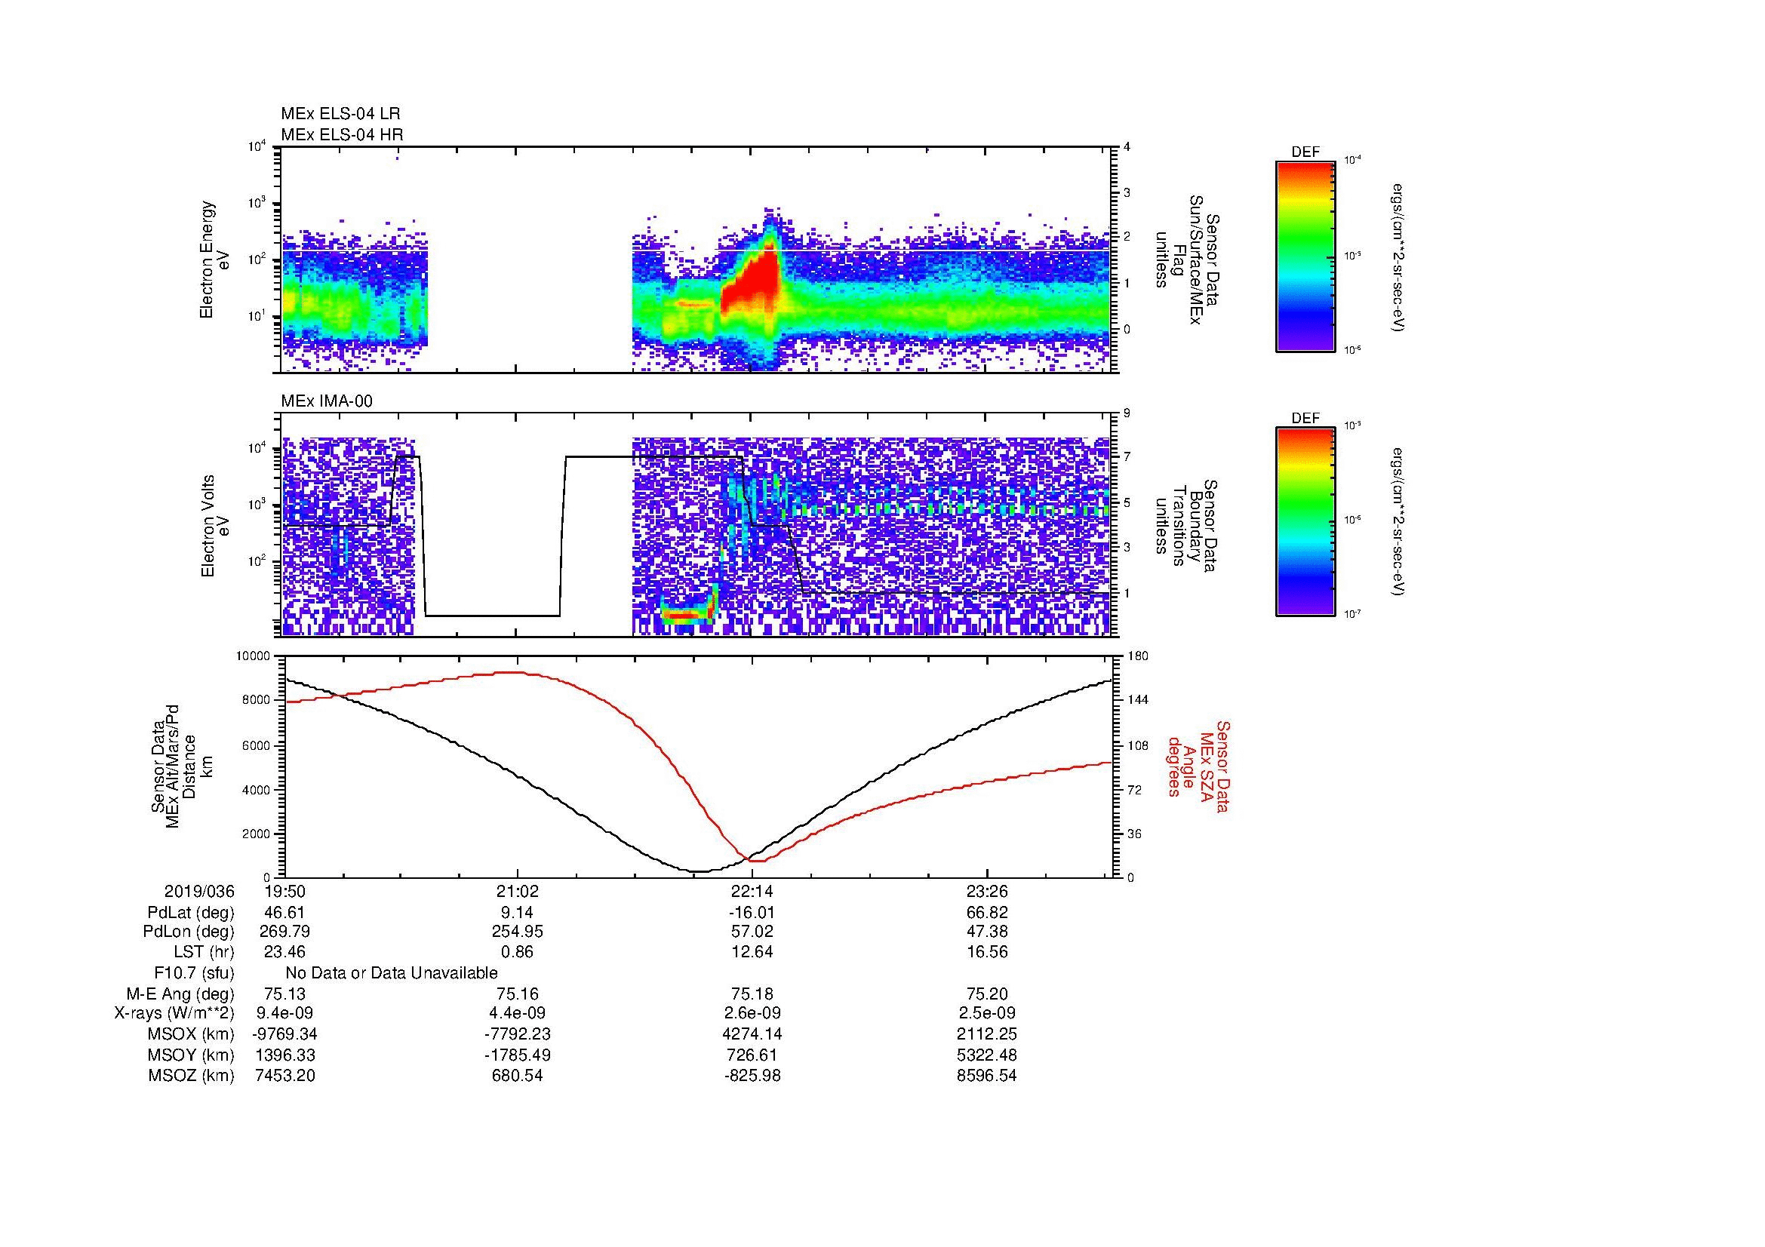Click the MSOX value -9769.34
The image size is (1765, 1247).
(284, 1034)
